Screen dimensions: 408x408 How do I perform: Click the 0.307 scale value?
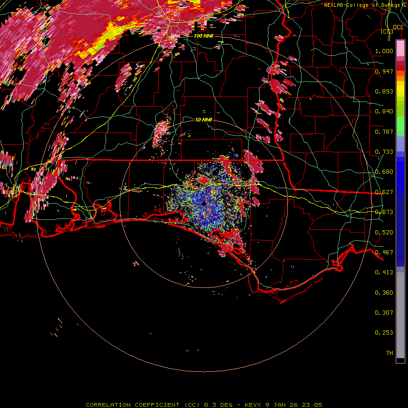click(384, 312)
